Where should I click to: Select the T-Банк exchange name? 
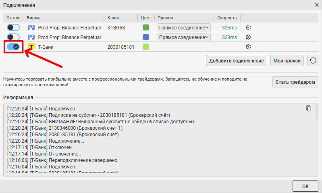46,47
